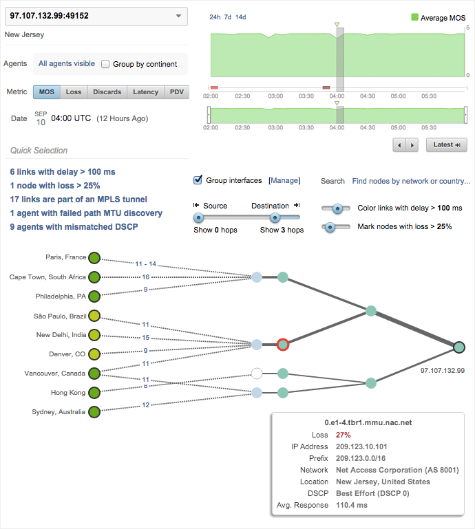Open the 97.107.132.99:49152 target dropdown
This screenshot has height=529, width=475.
[x=95, y=15]
